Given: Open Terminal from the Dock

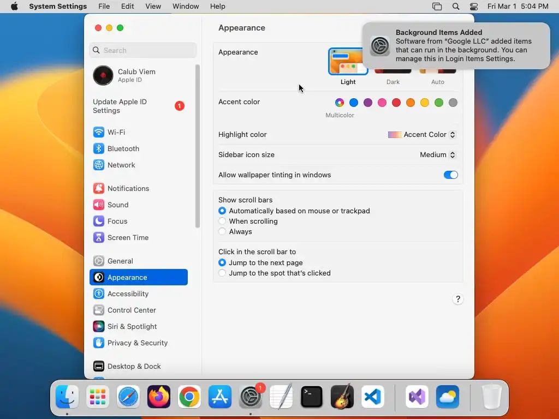Looking at the screenshot, I should click(x=312, y=397).
